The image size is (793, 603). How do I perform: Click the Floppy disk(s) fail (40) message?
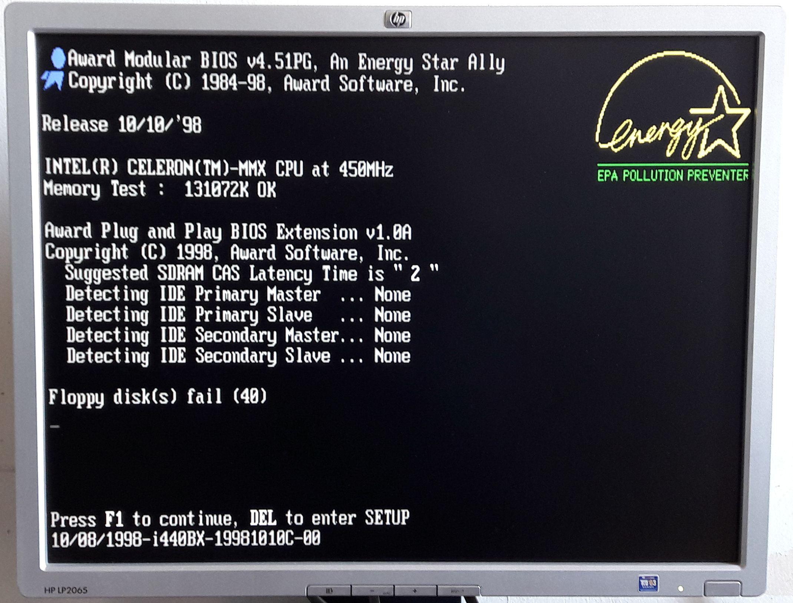click(x=157, y=397)
